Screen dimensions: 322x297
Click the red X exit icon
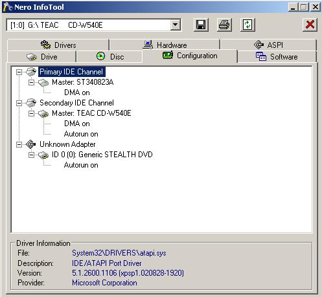tap(310, 25)
